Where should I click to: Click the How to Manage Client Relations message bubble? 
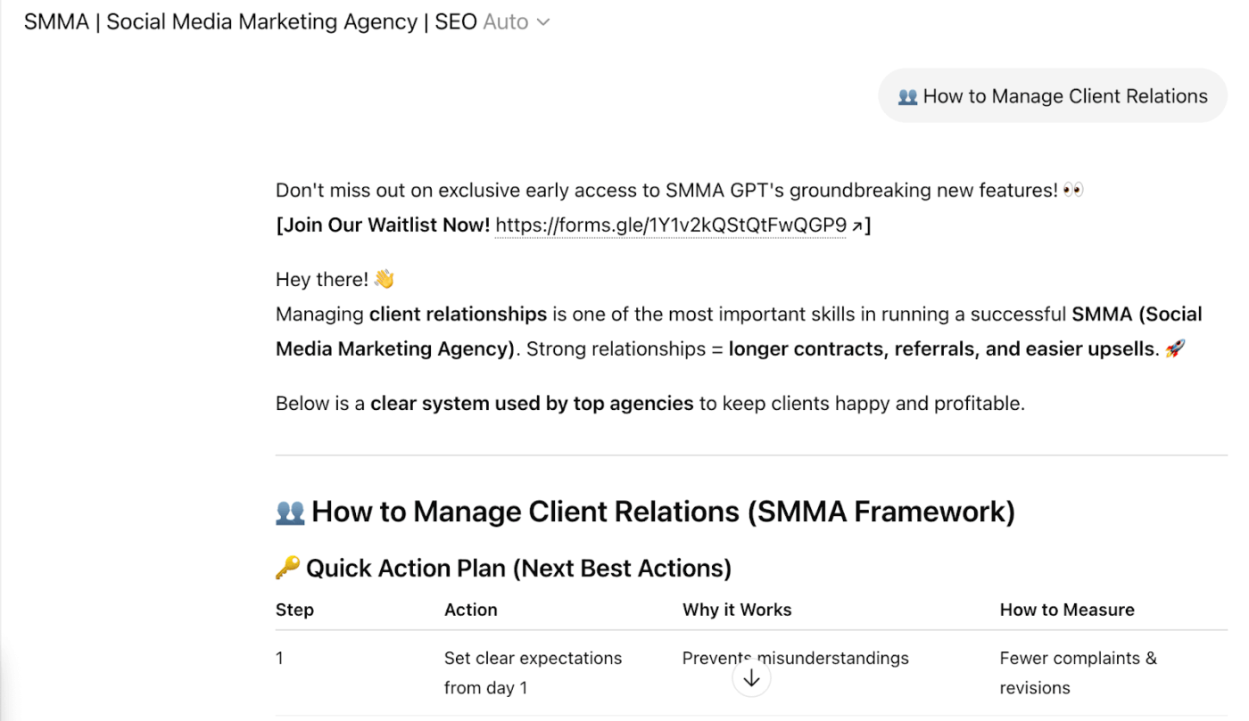[x=1053, y=95]
